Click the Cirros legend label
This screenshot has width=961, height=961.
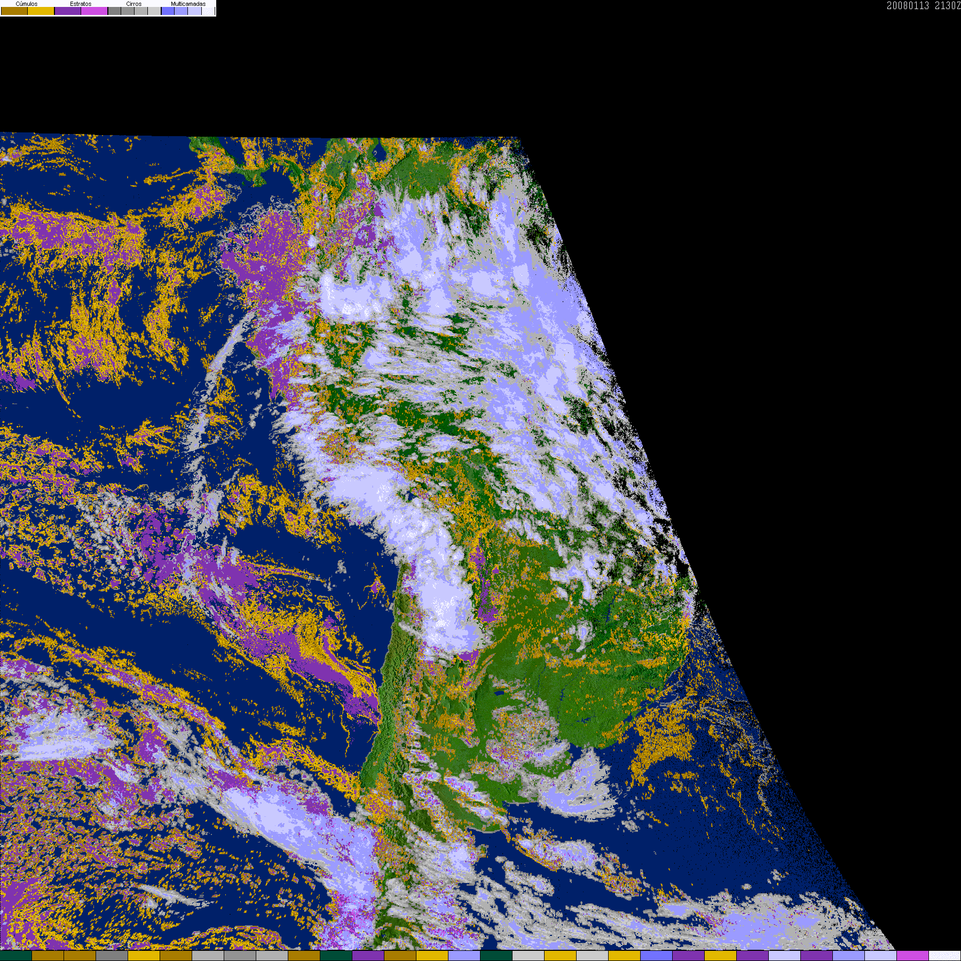coord(134,4)
